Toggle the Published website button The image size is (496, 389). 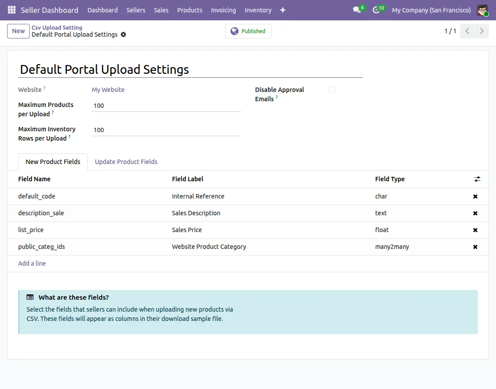coord(248,31)
